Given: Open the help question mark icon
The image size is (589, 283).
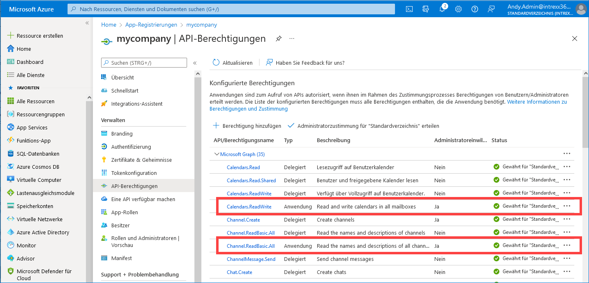Looking at the screenshot, I should point(475,9).
